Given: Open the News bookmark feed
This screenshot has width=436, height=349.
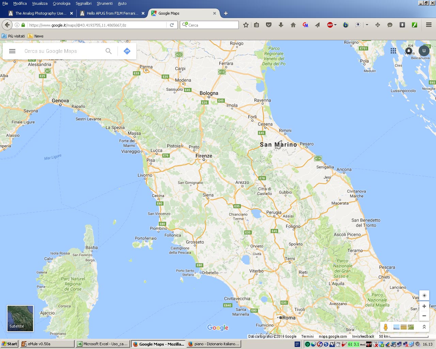Looking at the screenshot, I should 36,36.
